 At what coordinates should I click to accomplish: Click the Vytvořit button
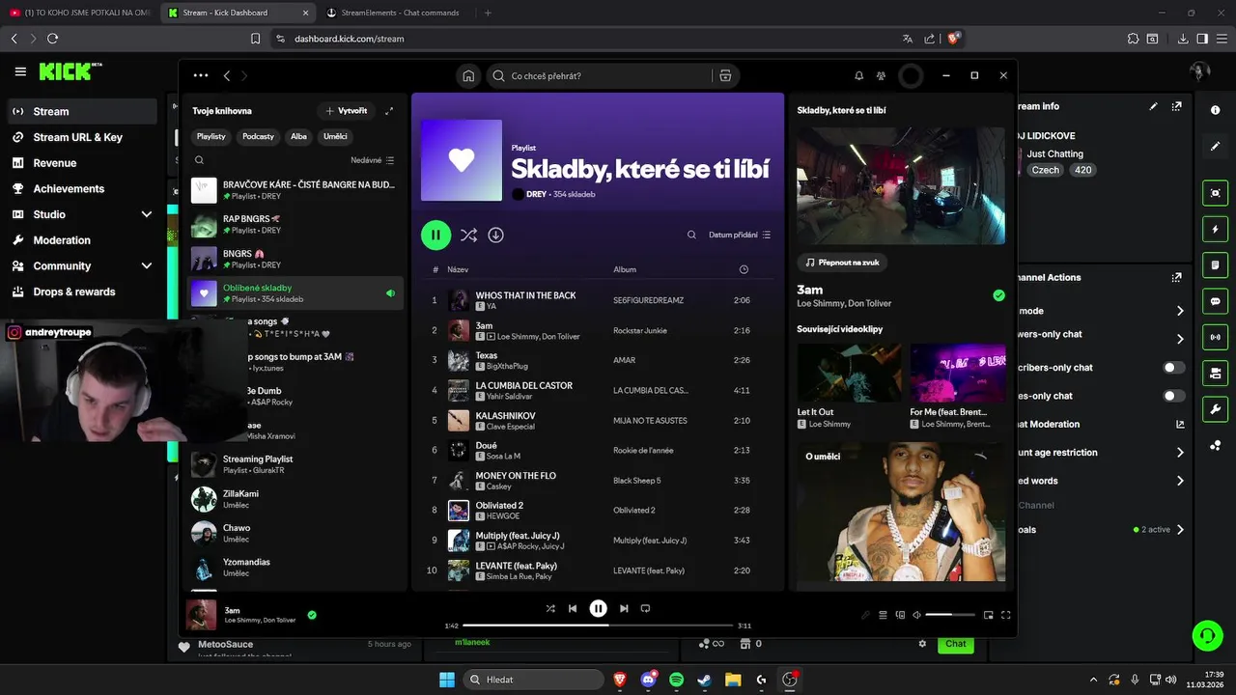click(346, 111)
